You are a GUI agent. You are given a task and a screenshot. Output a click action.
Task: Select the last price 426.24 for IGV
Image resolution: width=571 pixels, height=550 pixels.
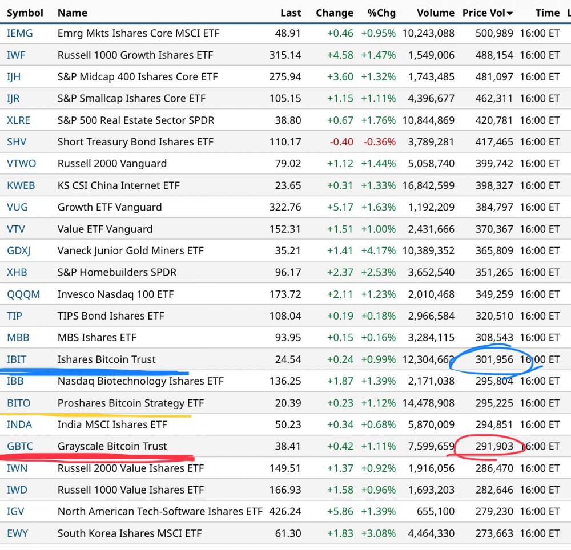click(x=285, y=511)
